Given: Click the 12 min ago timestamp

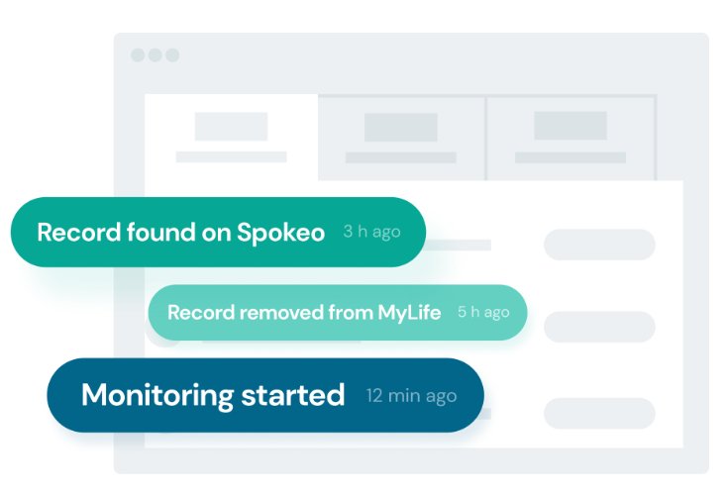Looking at the screenshot, I should [x=411, y=396].
